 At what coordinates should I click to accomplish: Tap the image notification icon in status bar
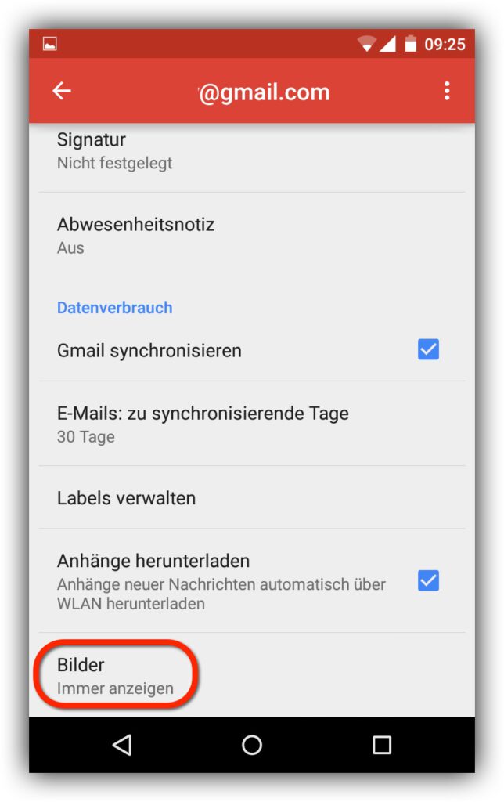pos(49,44)
